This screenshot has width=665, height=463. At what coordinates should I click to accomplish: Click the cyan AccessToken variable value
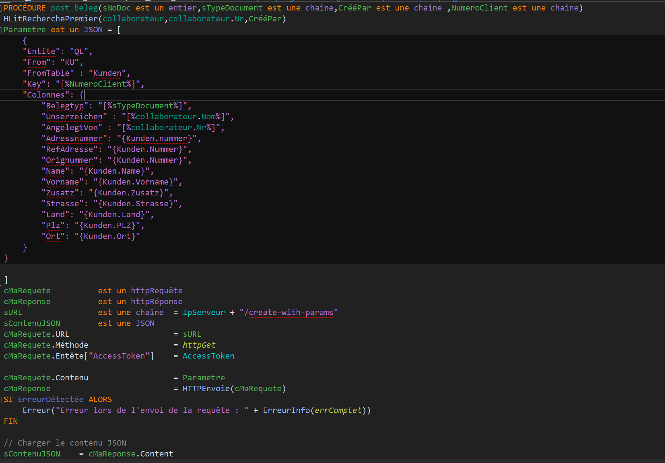[208, 356]
